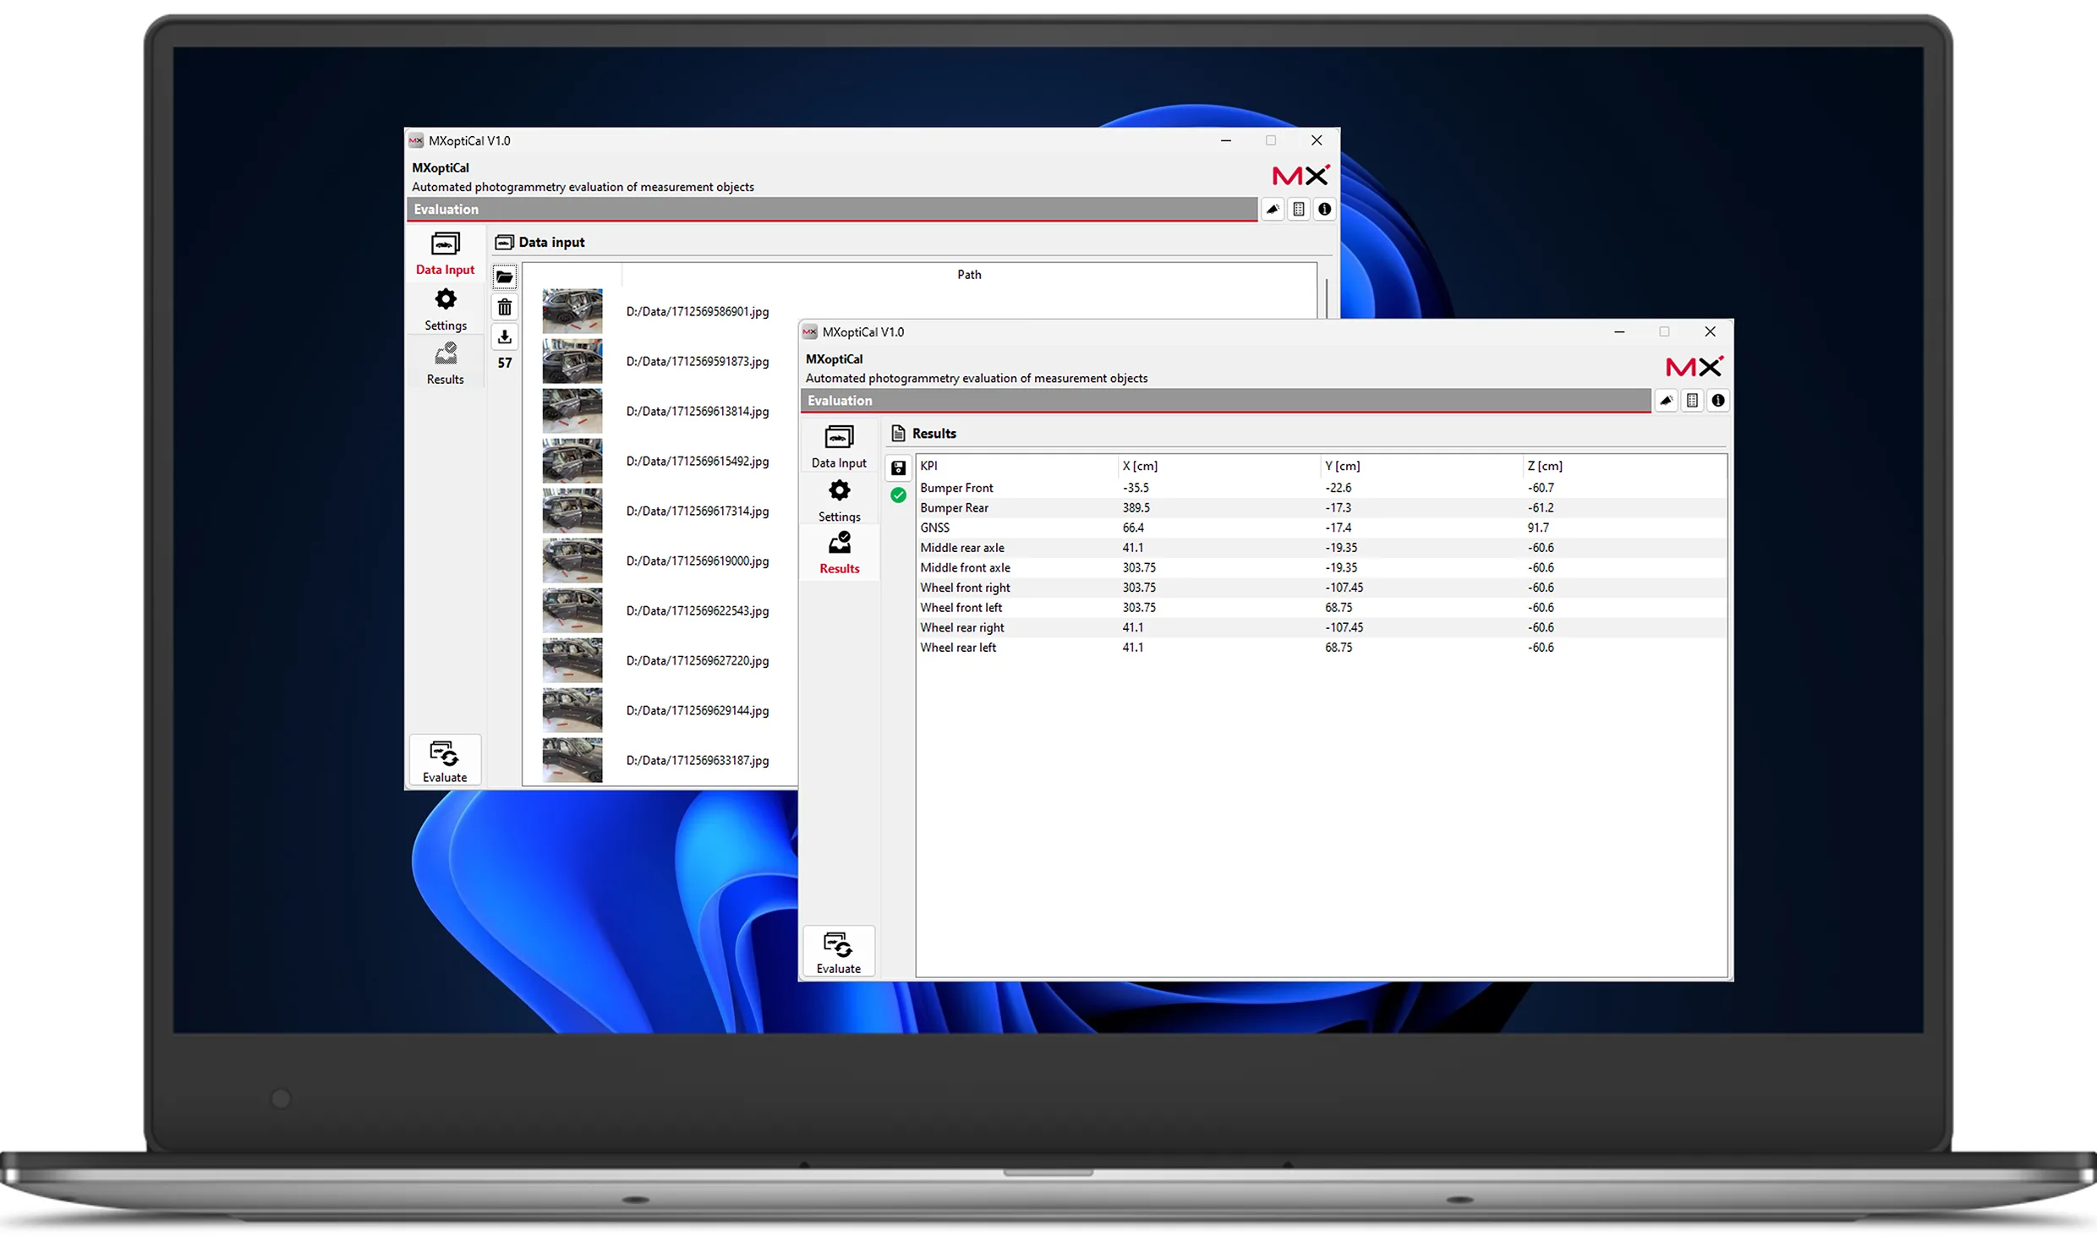2097x1236 pixels.
Task: Click the info icon in back window header
Action: point(1324,209)
